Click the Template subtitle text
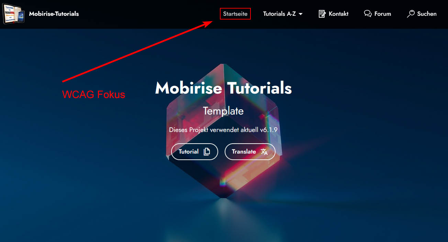448x242 pixels. tap(223, 111)
